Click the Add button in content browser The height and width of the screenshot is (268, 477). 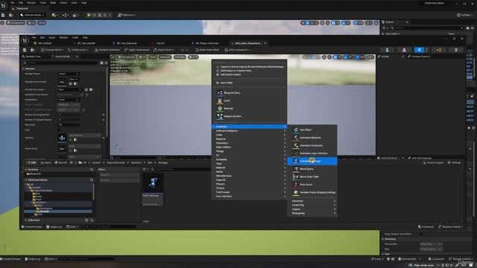tap(31, 162)
